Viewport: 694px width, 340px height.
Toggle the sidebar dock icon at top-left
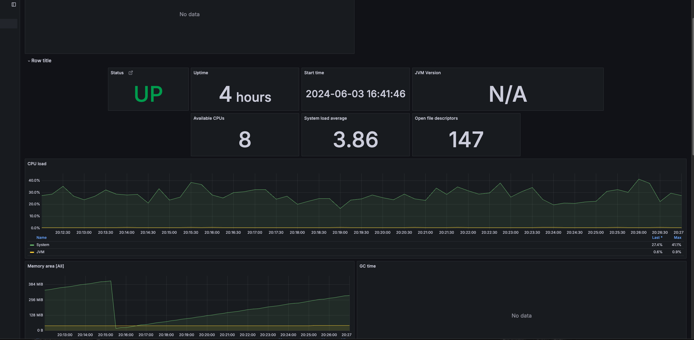13,4
